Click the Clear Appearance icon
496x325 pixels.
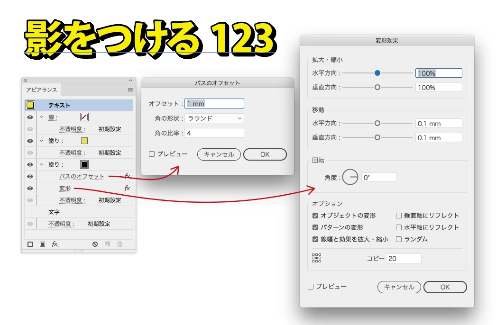[95, 244]
